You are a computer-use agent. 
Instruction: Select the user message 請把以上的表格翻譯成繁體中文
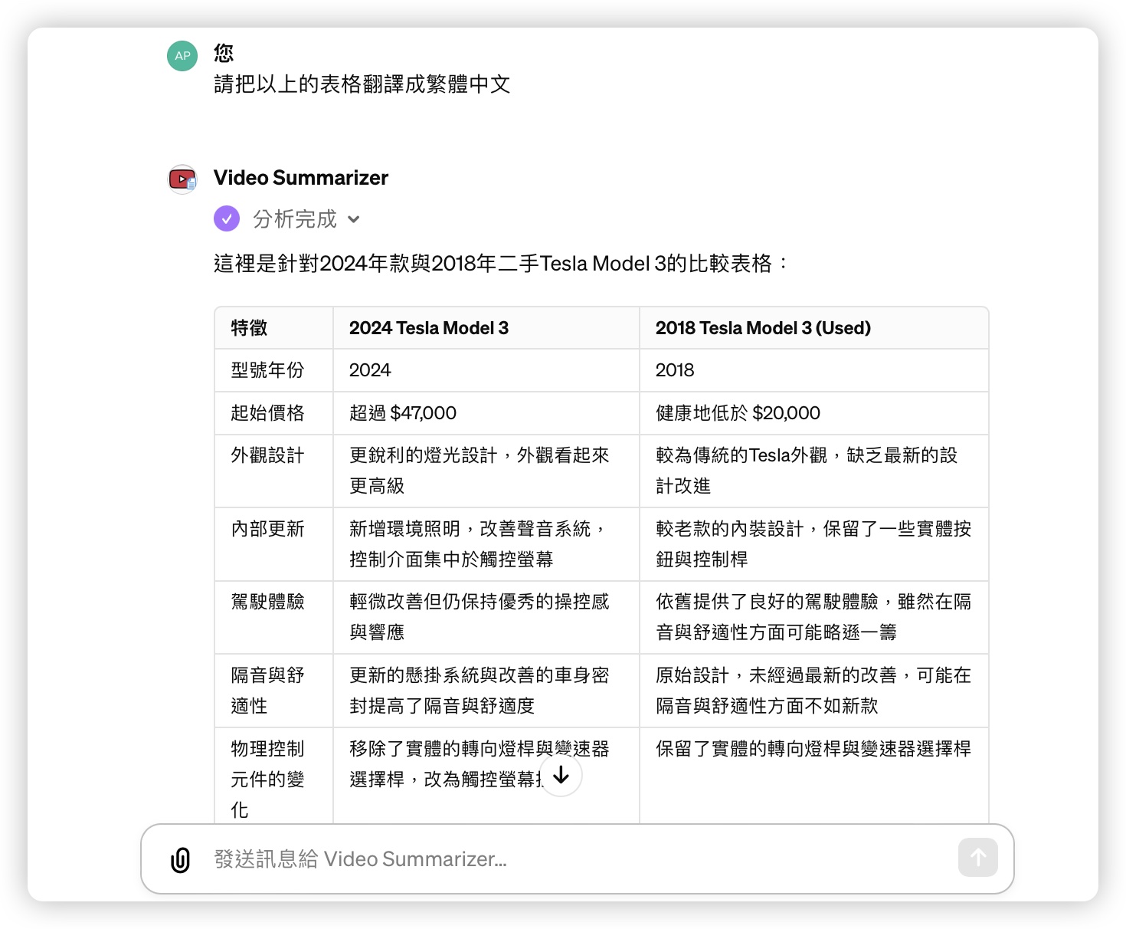(x=362, y=84)
